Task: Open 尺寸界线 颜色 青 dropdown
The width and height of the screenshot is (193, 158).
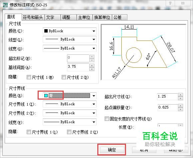Action: [x=70, y=96]
